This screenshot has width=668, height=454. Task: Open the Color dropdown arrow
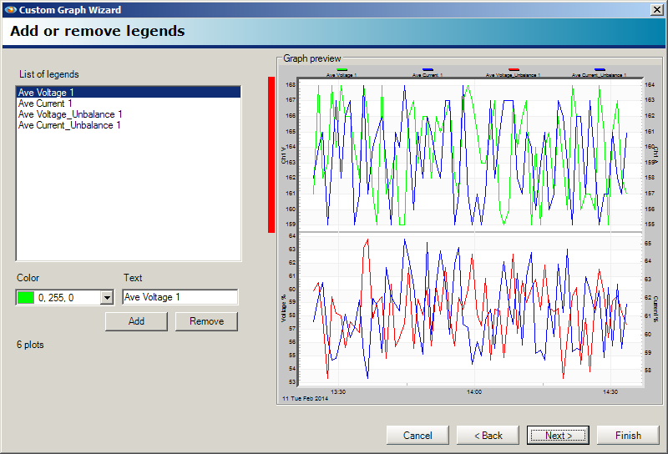pyautogui.click(x=106, y=298)
